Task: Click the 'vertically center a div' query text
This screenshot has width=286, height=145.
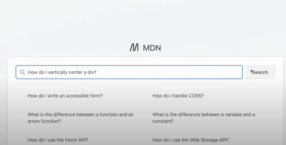Action: tap(72, 72)
